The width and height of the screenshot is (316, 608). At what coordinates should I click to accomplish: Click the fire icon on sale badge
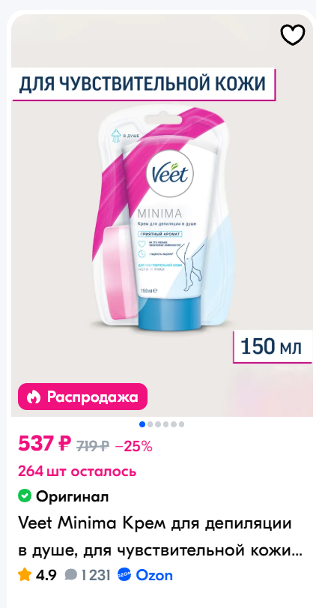pyautogui.click(x=33, y=397)
